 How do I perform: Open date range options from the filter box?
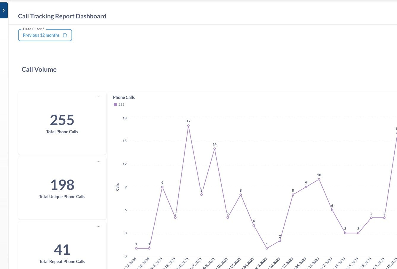tap(42, 35)
